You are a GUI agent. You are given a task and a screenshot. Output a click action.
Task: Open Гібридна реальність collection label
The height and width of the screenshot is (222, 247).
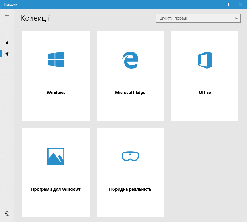130,189
